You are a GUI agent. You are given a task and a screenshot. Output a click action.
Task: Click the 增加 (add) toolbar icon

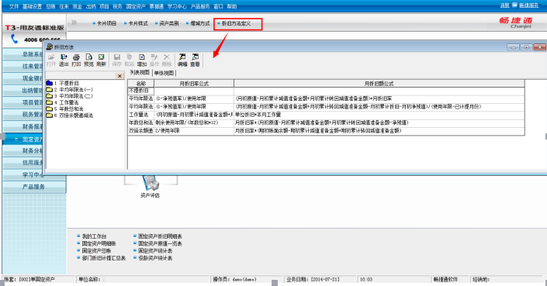coord(142,60)
